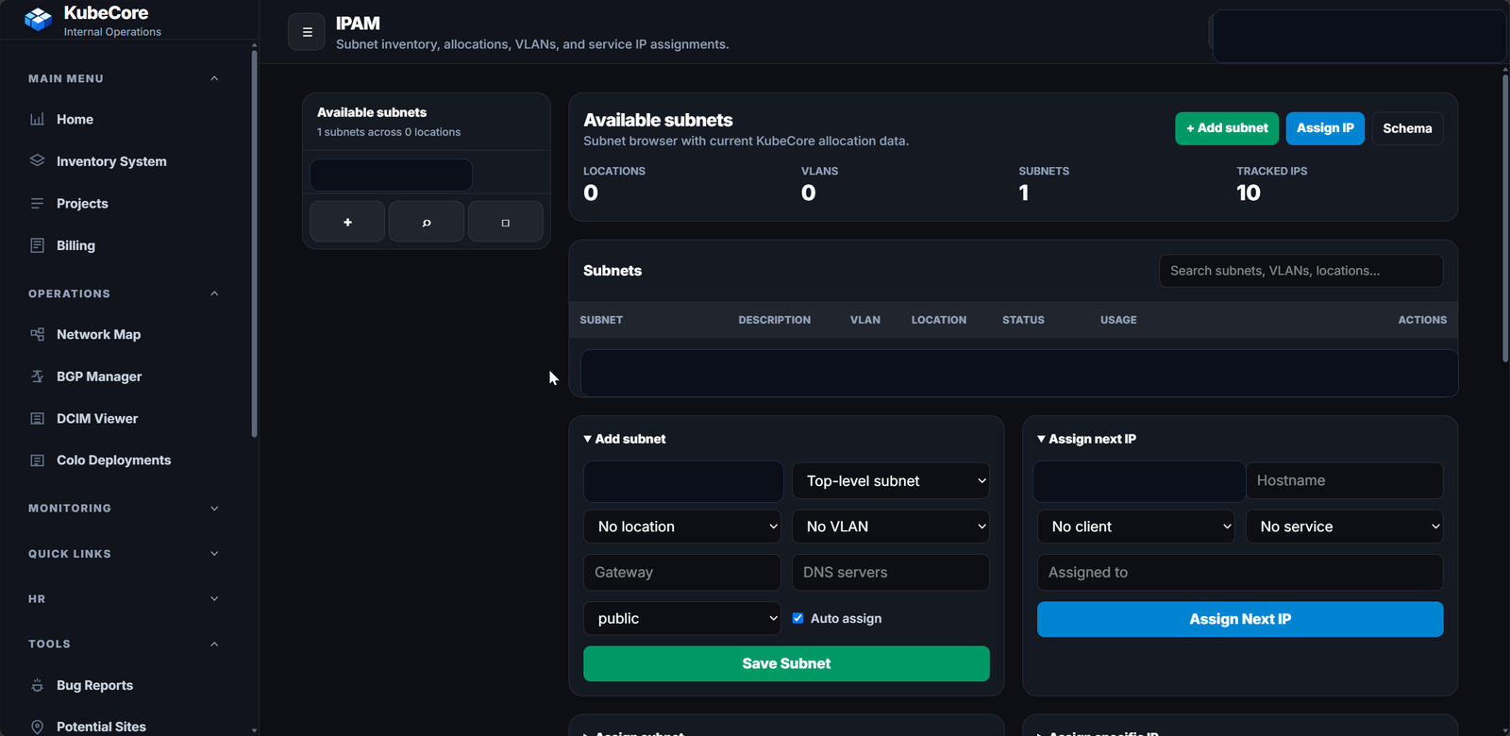Click the Gateway input field

click(x=682, y=573)
